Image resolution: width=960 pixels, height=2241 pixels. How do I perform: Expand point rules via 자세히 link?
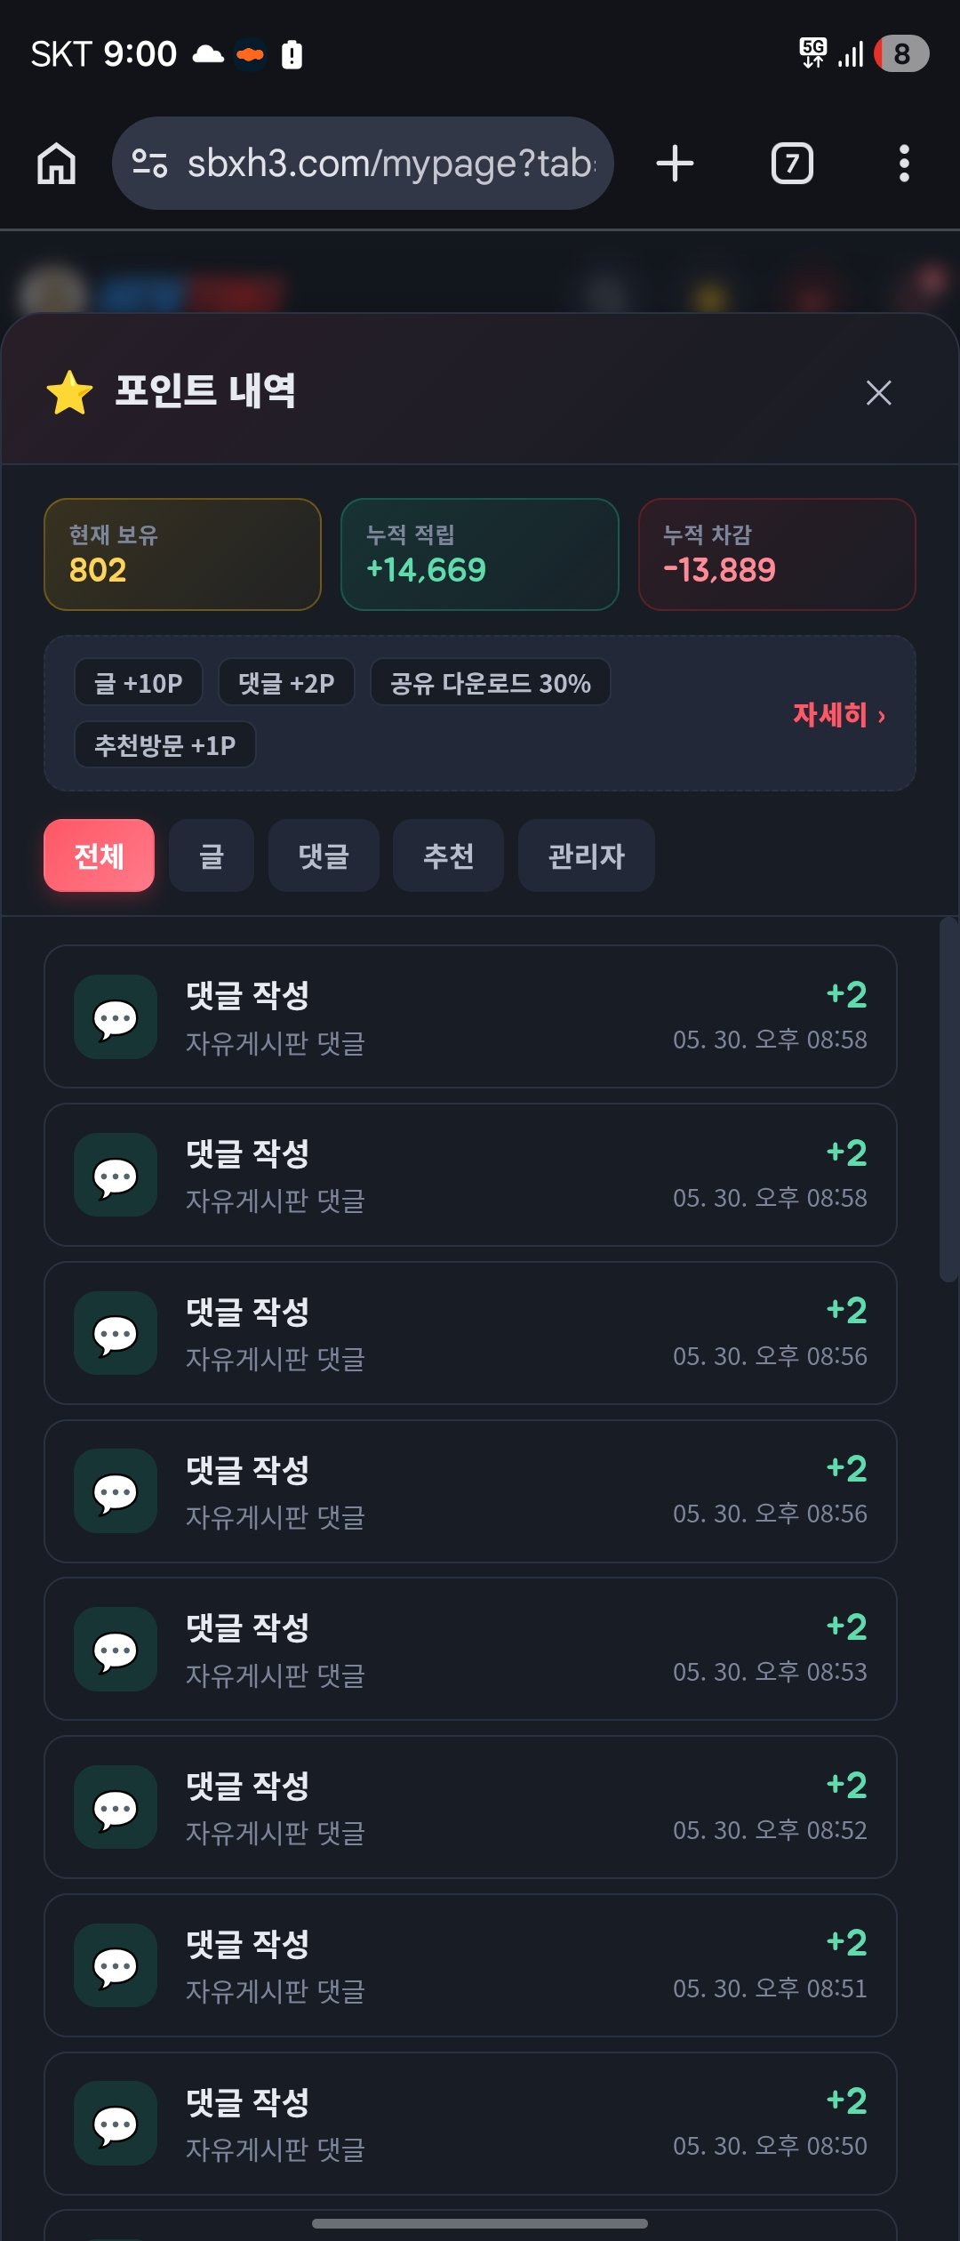coord(839,714)
